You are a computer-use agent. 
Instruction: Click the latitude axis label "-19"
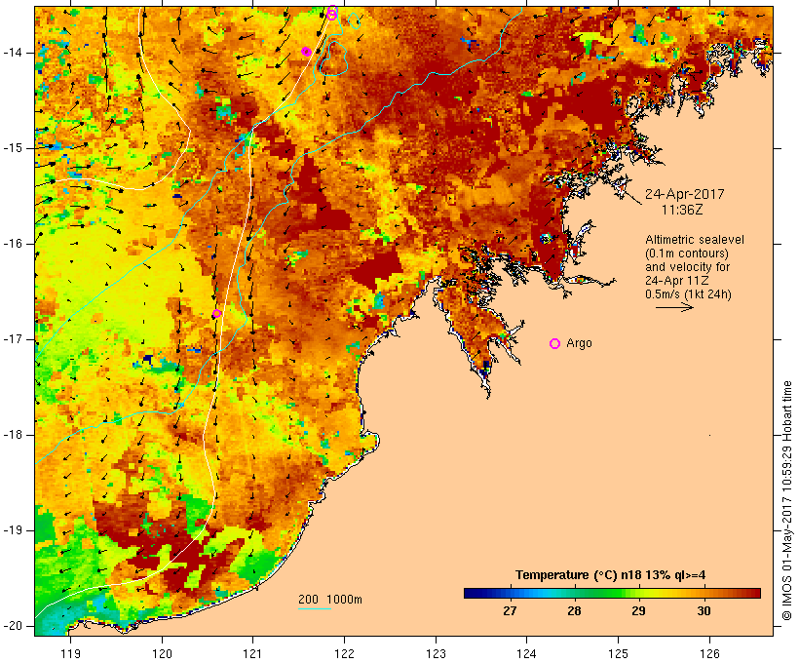tap(13, 530)
